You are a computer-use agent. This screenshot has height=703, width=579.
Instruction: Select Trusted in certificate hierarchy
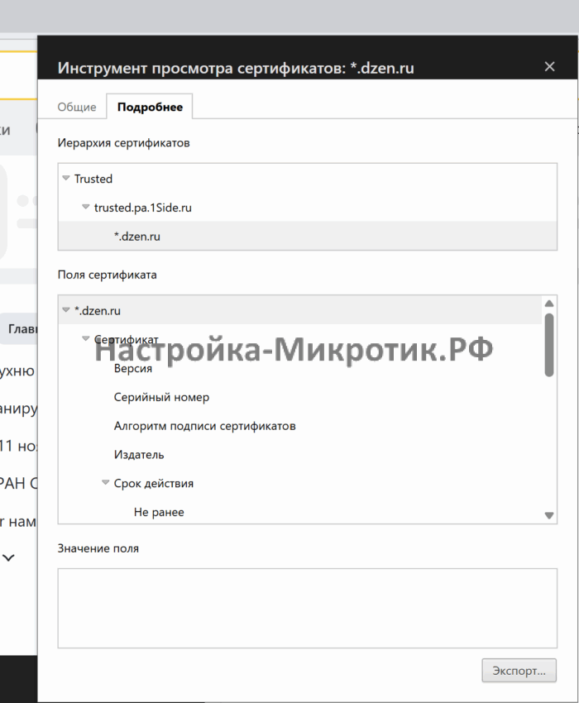coord(93,179)
